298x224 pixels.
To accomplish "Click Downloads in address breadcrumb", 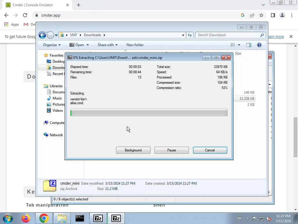I will tap(92, 35).
